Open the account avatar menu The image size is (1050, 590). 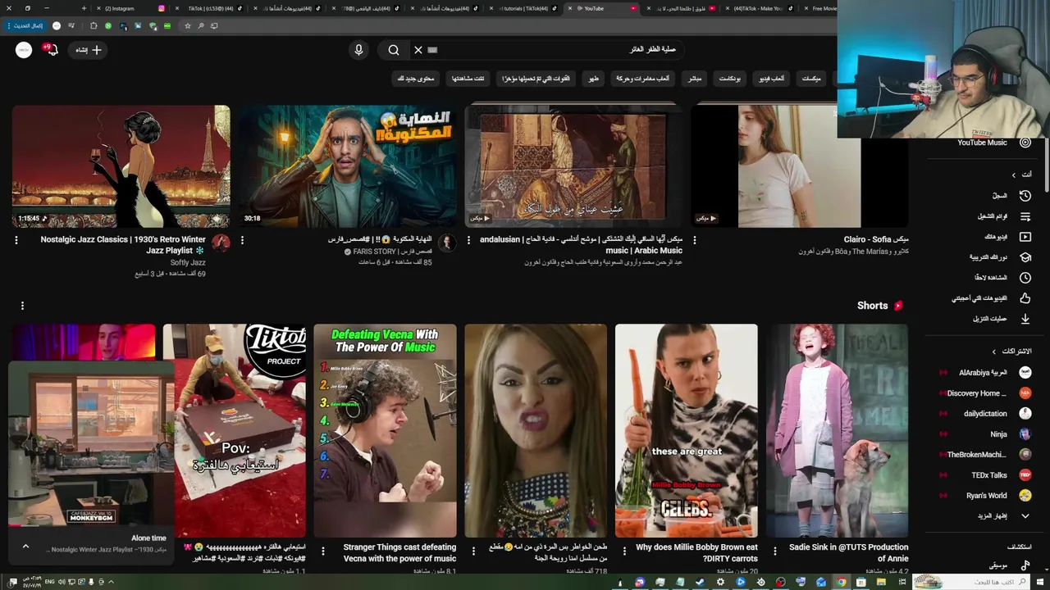pyautogui.click(x=24, y=50)
